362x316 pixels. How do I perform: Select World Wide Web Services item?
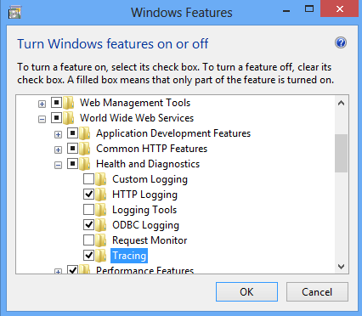pos(137,118)
